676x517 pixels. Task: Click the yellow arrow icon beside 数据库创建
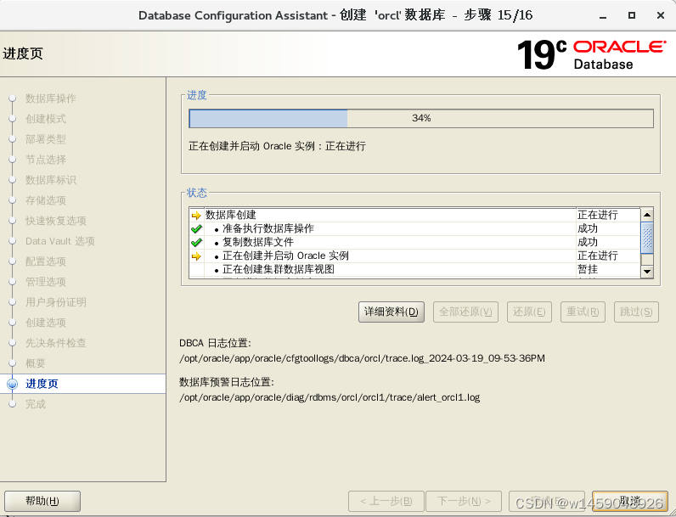point(196,215)
